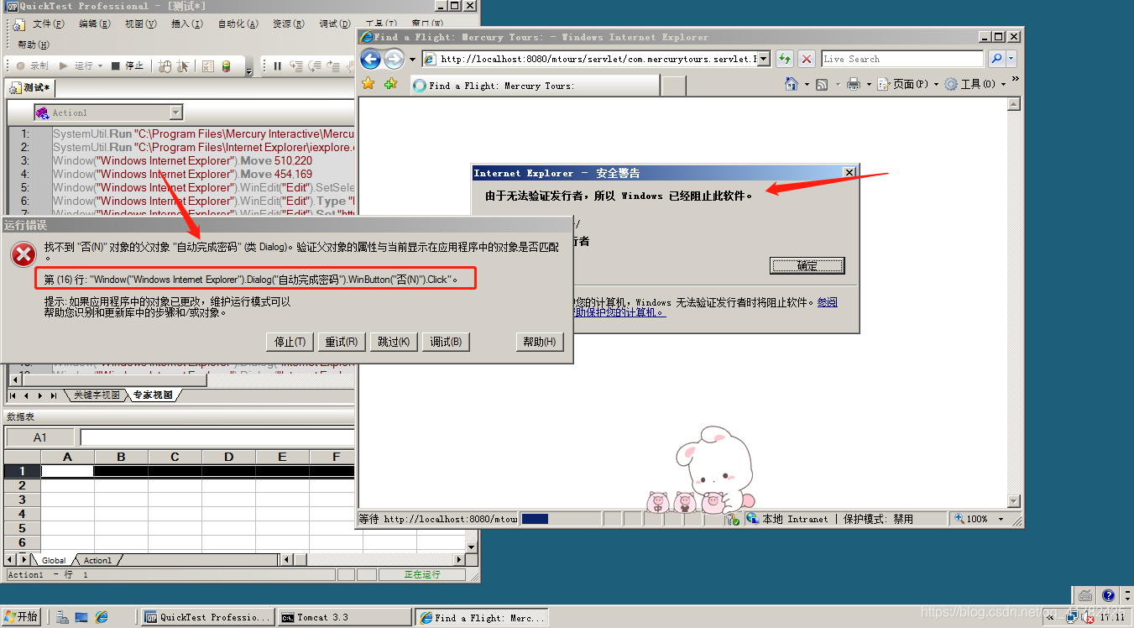Click the colored cylinder icon in QTP toolbar
This screenshot has width=1134, height=628.
tap(226, 65)
